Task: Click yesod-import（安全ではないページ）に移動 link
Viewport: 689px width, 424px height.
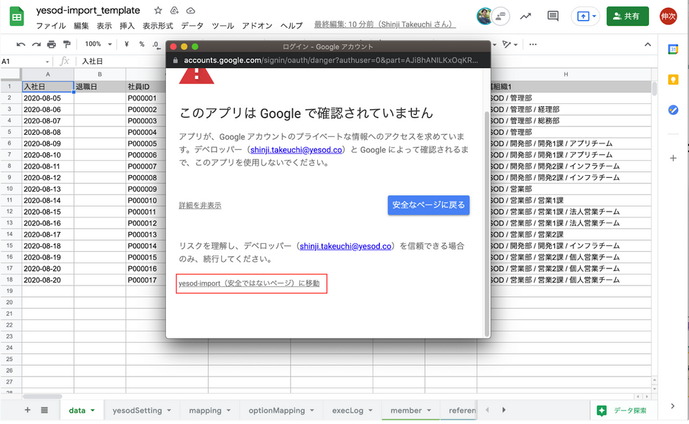Action: pos(249,283)
